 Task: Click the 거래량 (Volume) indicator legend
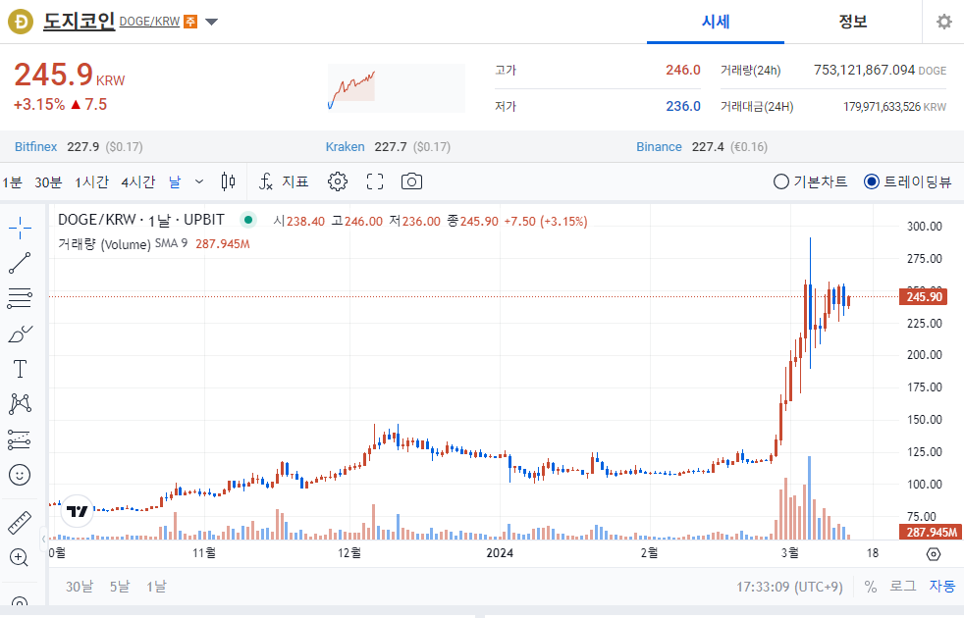pos(104,244)
